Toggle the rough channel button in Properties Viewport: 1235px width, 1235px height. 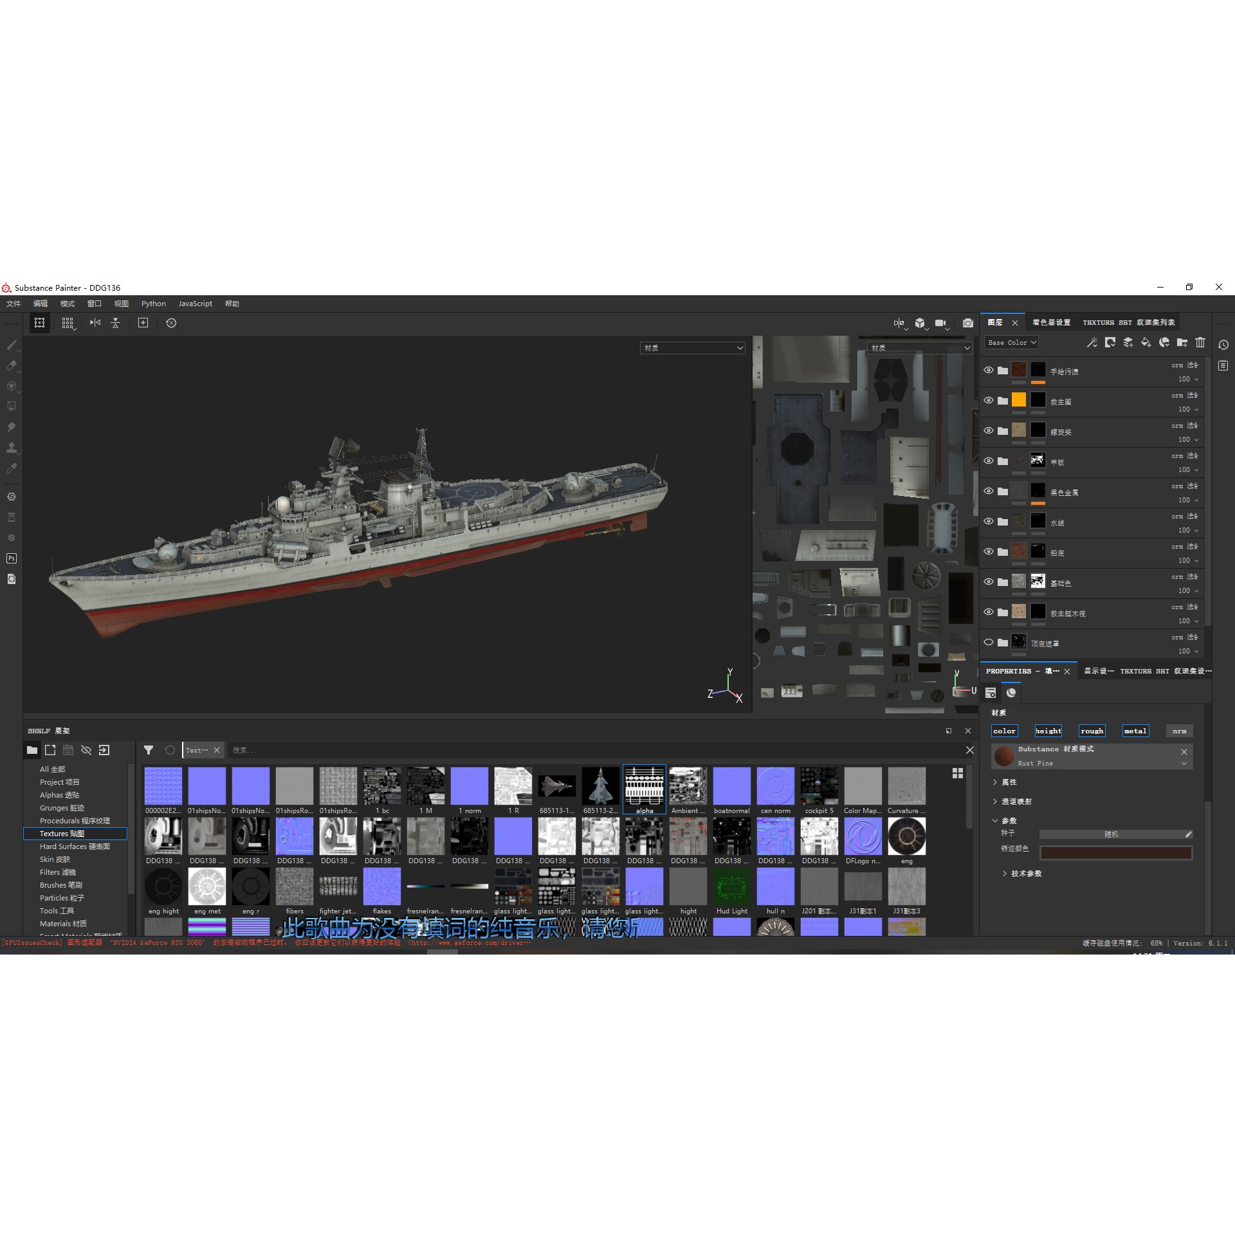click(x=1092, y=731)
